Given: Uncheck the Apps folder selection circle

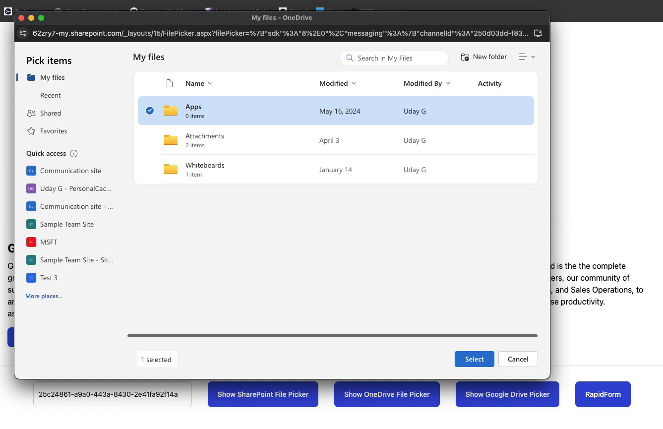Looking at the screenshot, I should click(x=150, y=111).
